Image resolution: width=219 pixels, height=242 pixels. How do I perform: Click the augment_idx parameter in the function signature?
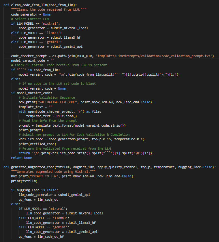pos(84,167)
